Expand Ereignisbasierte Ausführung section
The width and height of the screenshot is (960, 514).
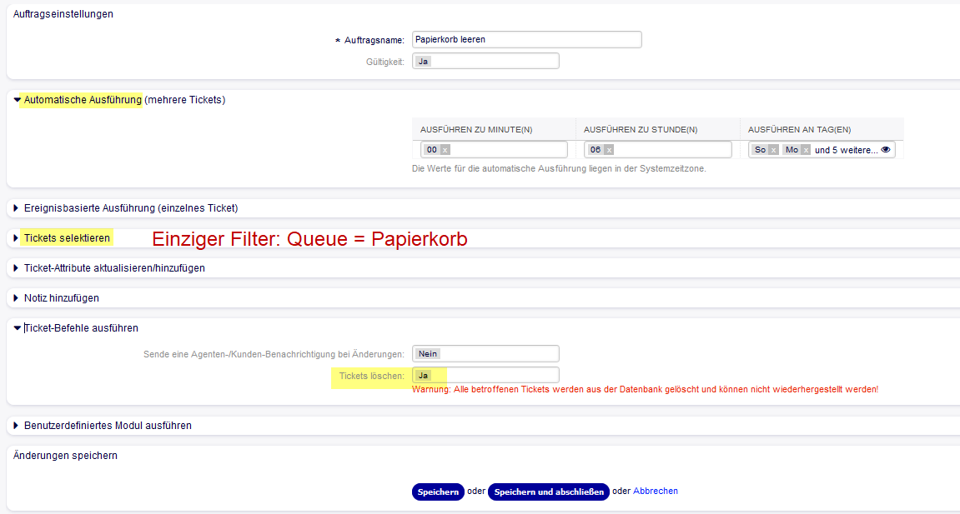[x=130, y=208]
